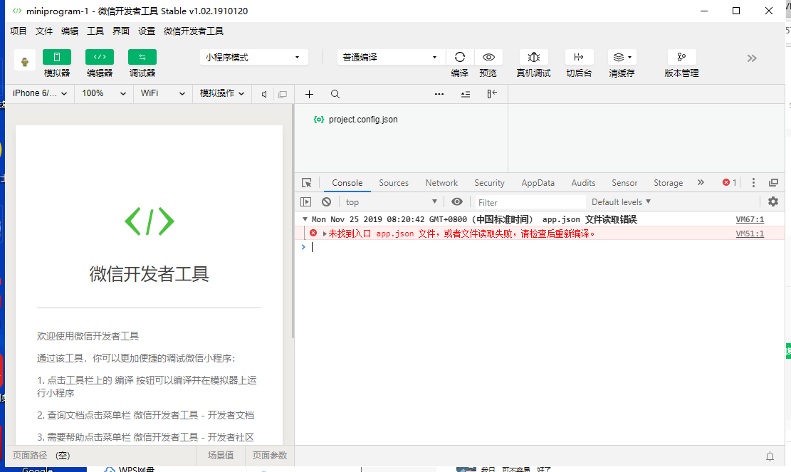791x472 pixels.
Task: Open the Default levels dropdown
Action: [621, 201]
